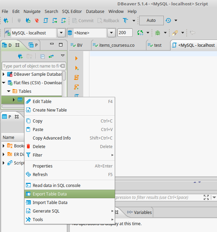Viewport: 217px width, 232px height.
Task: Choose Delete from the context menu
Action: [x=70, y=146]
